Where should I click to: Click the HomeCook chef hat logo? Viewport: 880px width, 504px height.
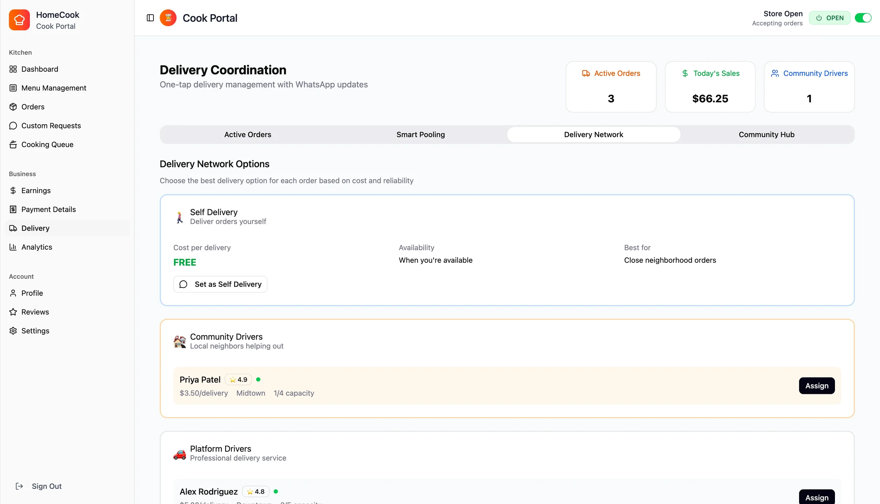pyautogui.click(x=19, y=20)
